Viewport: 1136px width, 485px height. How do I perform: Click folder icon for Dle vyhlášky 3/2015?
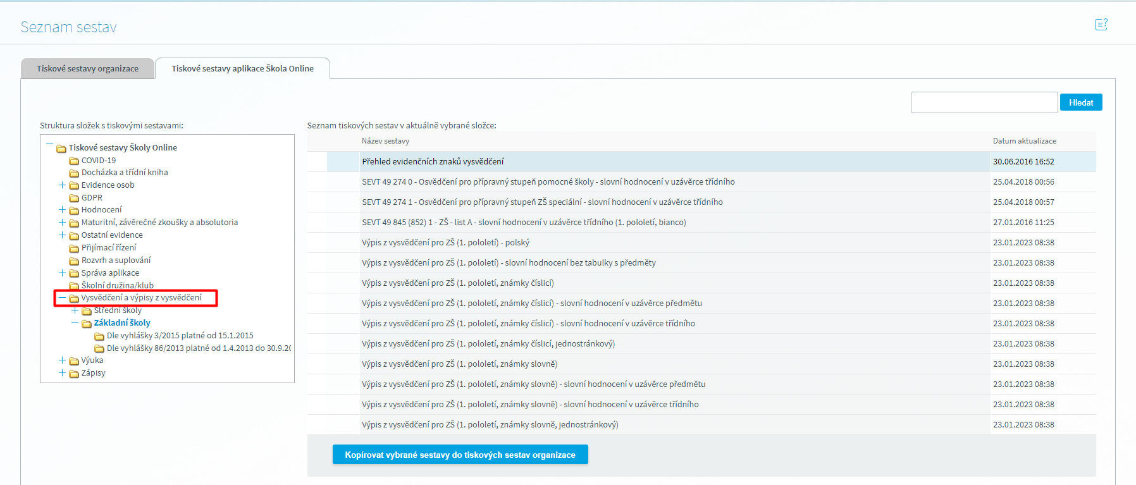point(99,336)
